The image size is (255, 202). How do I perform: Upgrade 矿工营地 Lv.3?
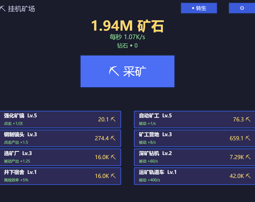tap(195, 138)
